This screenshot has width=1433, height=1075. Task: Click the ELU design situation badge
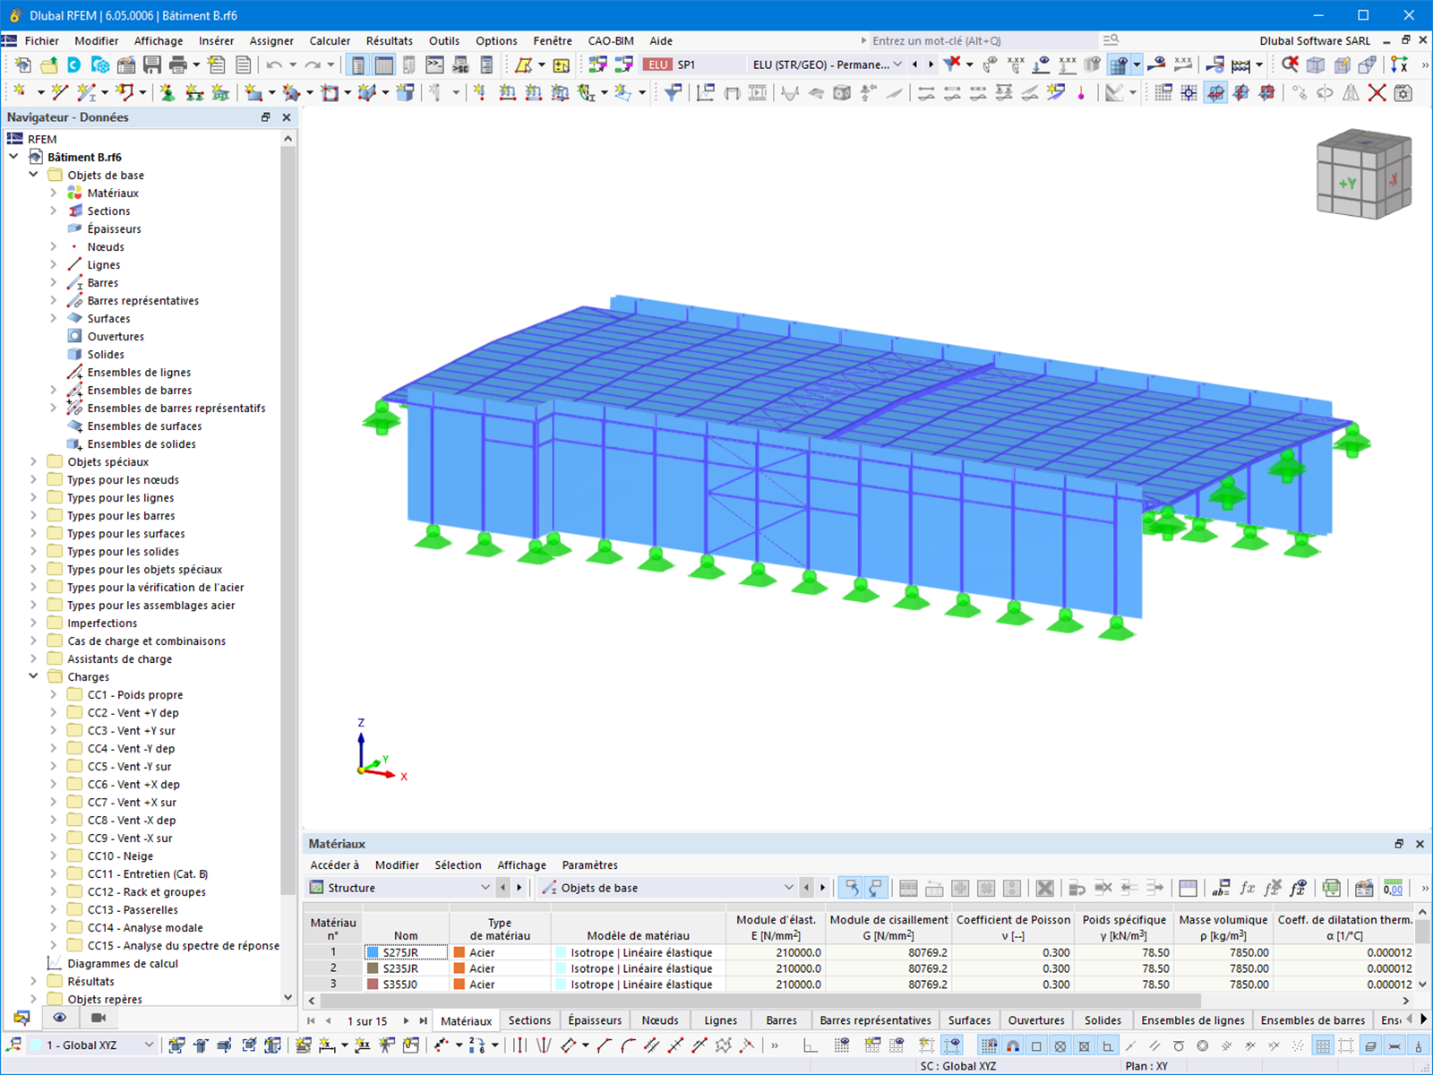point(658,64)
